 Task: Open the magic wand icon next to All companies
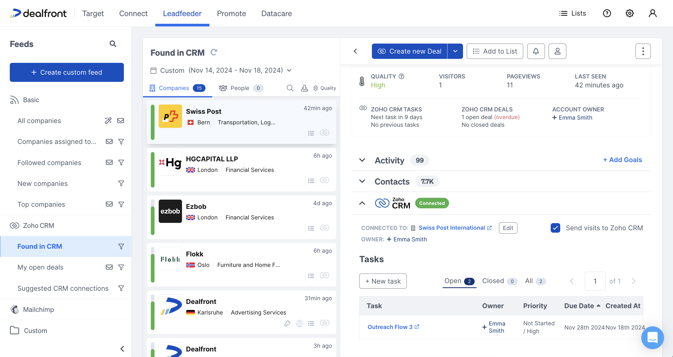pyautogui.click(x=108, y=120)
